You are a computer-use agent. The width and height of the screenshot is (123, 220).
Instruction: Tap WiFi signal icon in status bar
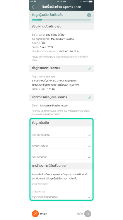pyautogui.click(x=35, y=1)
